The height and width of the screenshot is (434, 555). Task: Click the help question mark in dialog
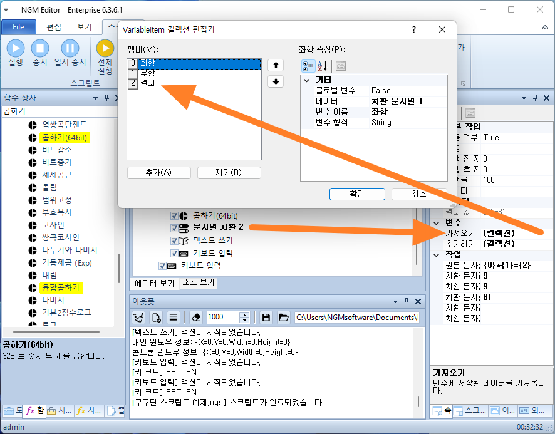point(414,29)
